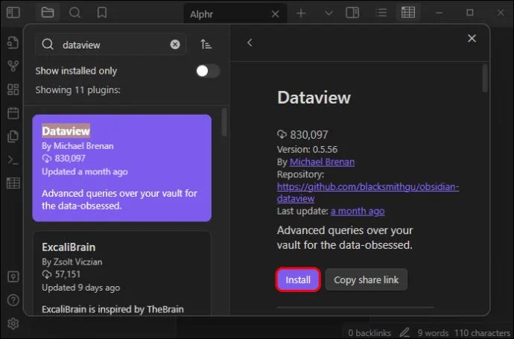Open the outline list icon in title bar
This screenshot has width=514, height=339.
[381, 13]
